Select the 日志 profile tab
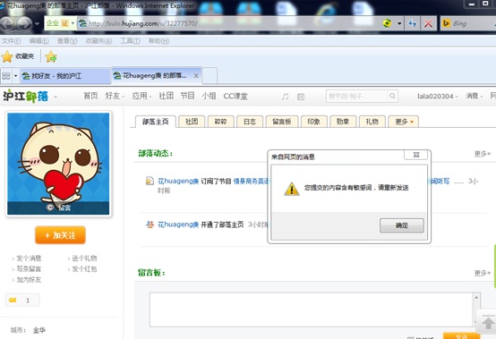Screen dimensions: 496x339 [x=250, y=122]
